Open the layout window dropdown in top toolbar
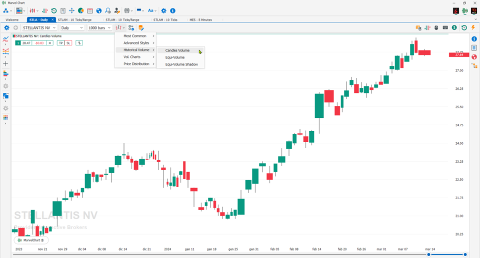Image resolution: width=480 pixels, height=258 pixels. pyautogui.click(x=20, y=10)
